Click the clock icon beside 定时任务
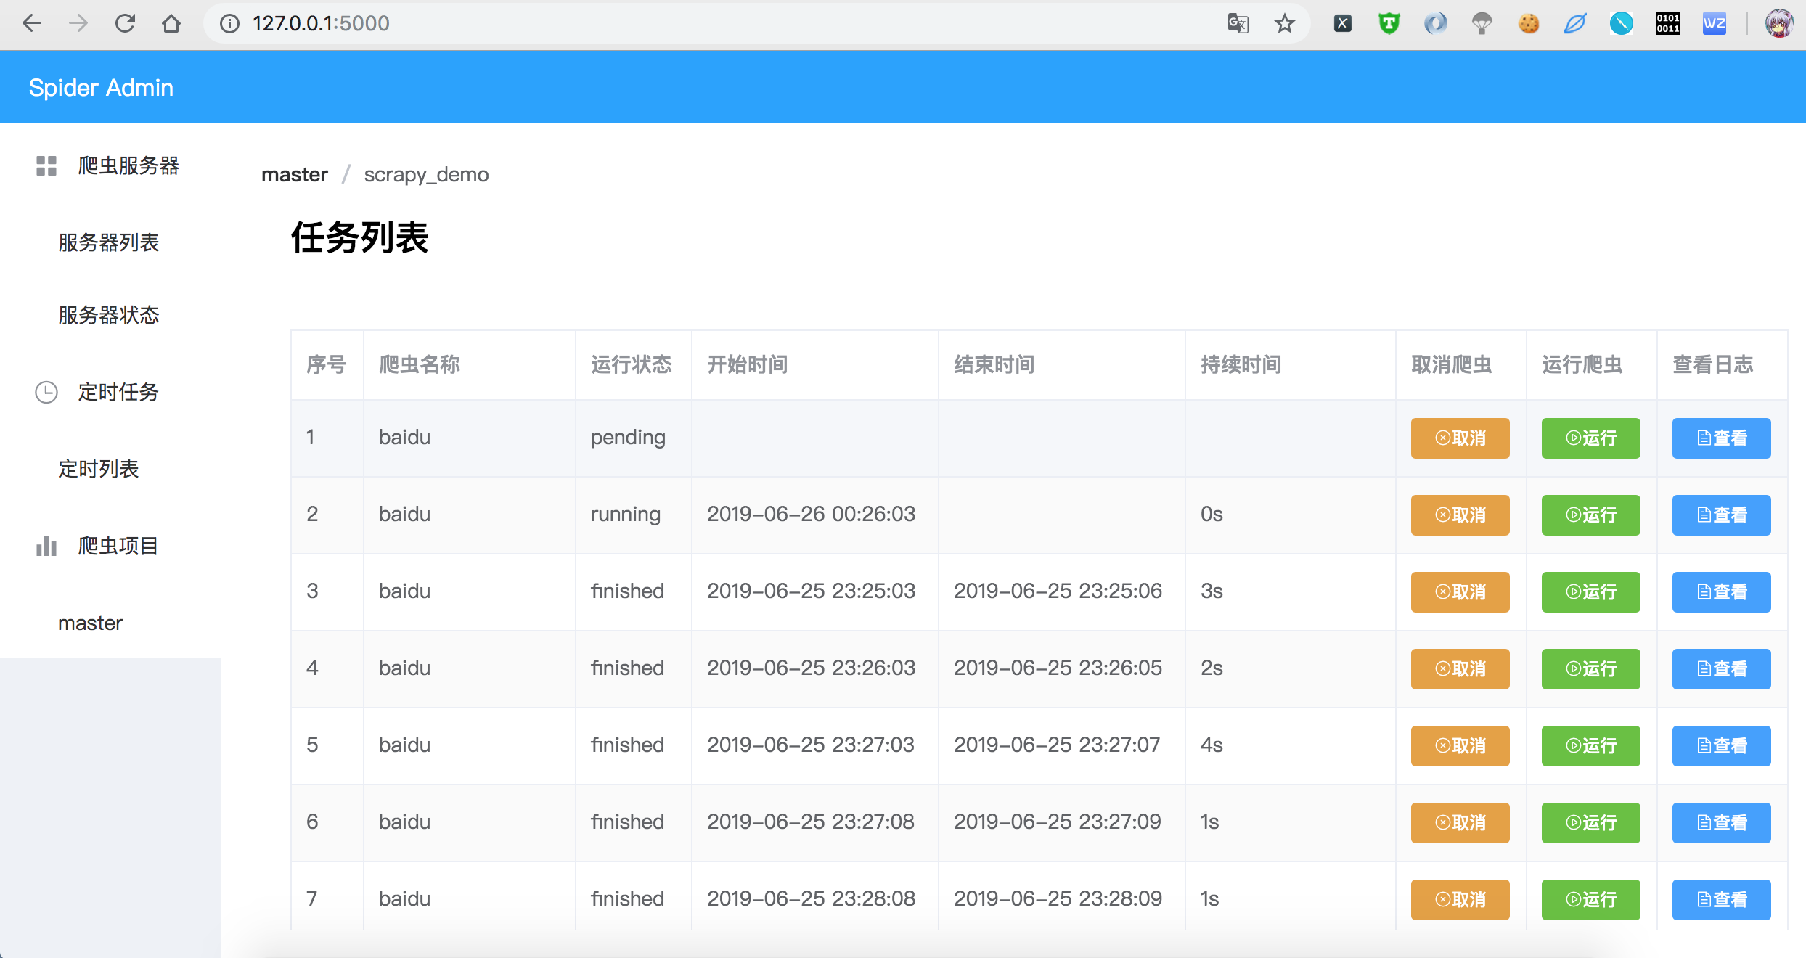The image size is (1806, 958). 46,392
